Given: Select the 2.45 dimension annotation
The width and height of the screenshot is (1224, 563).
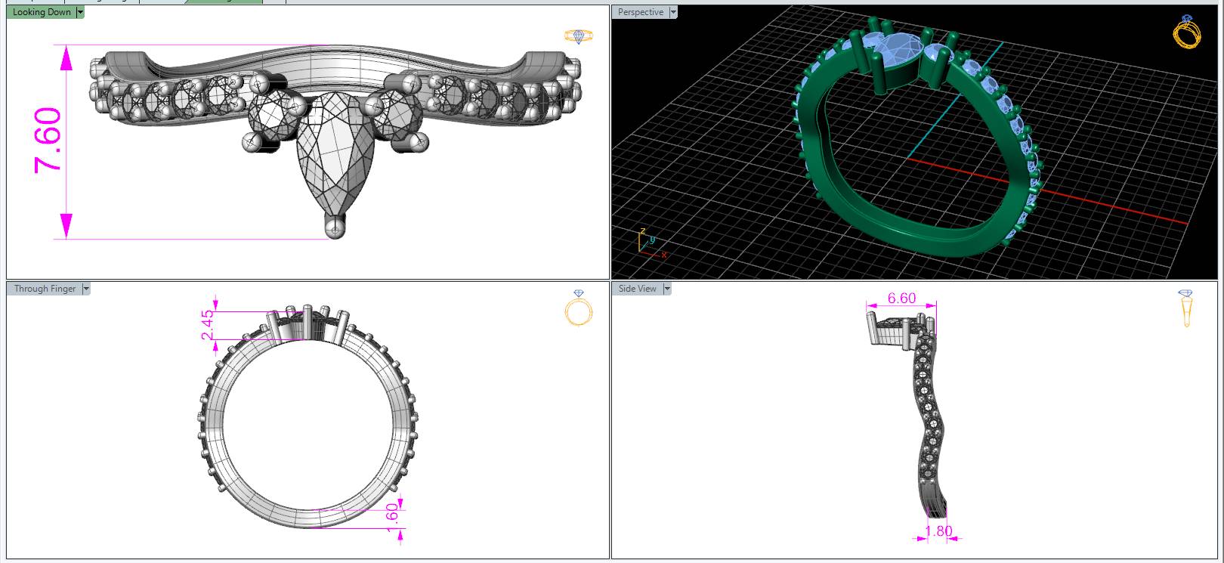Looking at the screenshot, I should tap(208, 325).
